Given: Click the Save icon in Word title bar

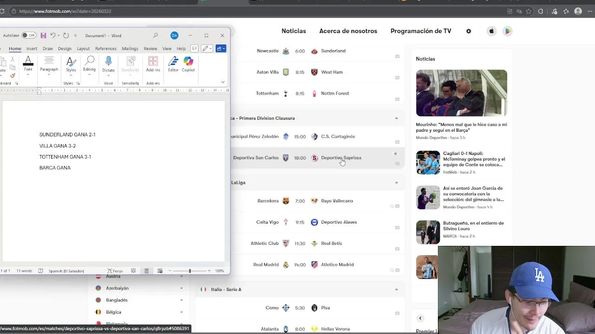Looking at the screenshot, I should (x=43, y=35).
